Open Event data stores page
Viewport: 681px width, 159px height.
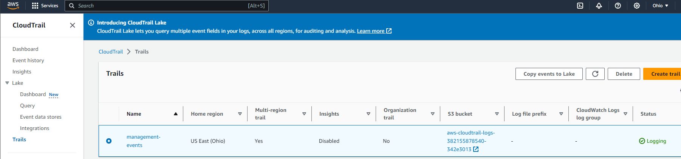[x=41, y=117]
